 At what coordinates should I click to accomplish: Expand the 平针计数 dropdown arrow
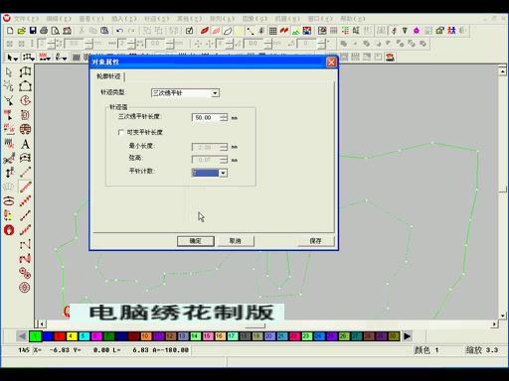[223, 173]
